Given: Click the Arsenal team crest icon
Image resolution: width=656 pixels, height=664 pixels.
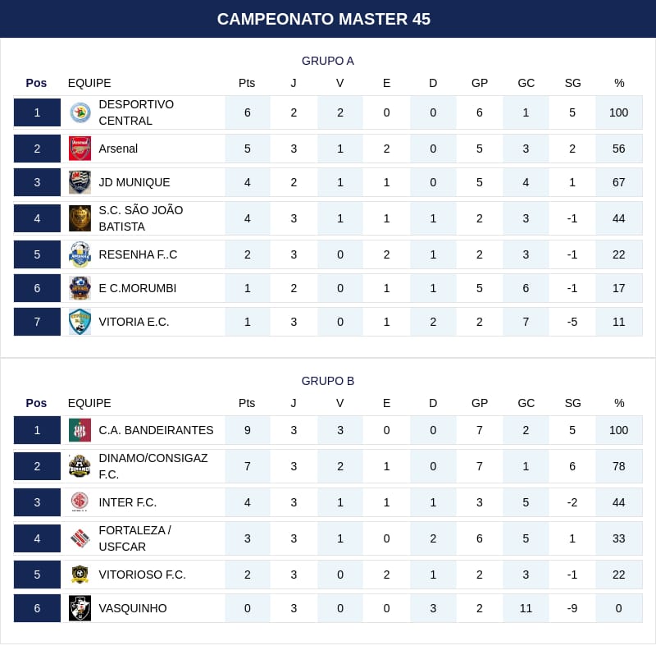Looking at the screenshot, I should 80,149.
